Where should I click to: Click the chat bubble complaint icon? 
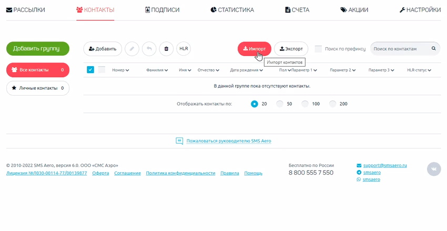point(179,141)
